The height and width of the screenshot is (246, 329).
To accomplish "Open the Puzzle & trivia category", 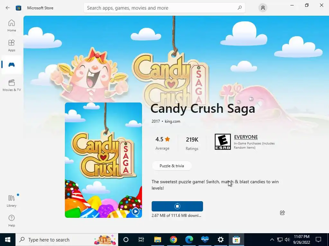I will pos(172,166).
